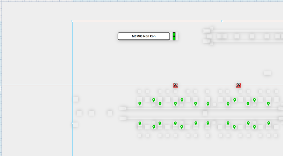Grab the top-left corner selection handle
Screen dimensions: 283x156
[72, 21]
